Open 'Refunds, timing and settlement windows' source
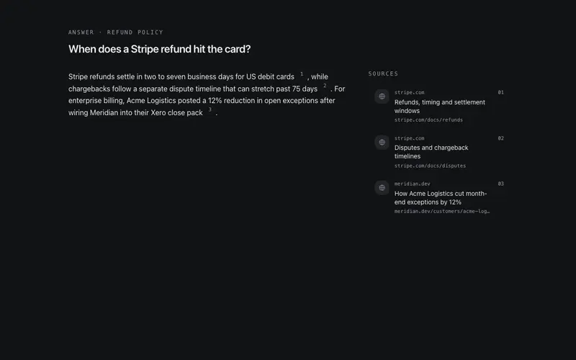The width and height of the screenshot is (576, 360). [x=440, y=107]
